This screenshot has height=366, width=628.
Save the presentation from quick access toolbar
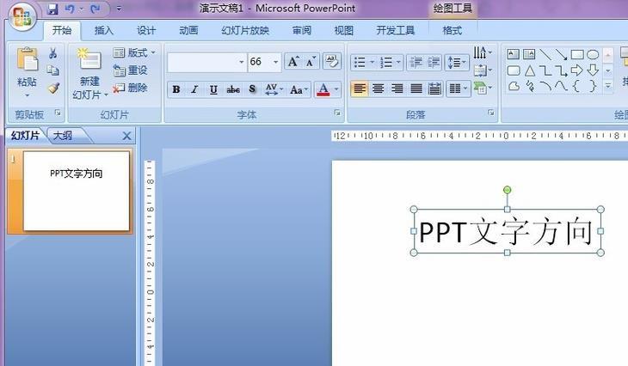52,9
